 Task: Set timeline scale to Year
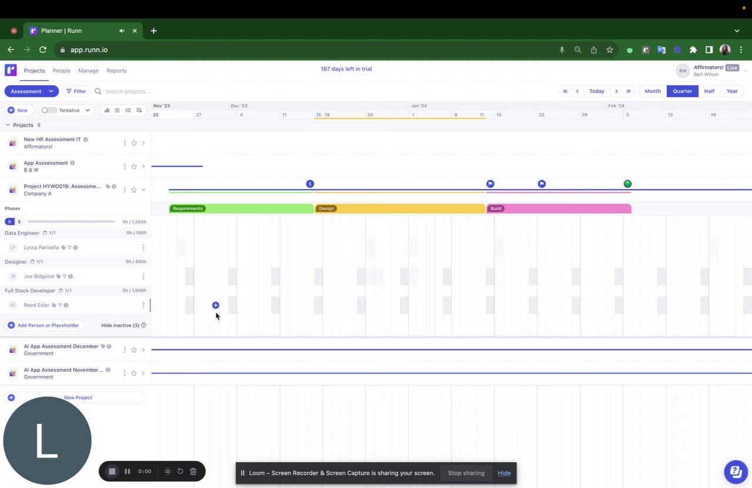[x=732, y=91]
